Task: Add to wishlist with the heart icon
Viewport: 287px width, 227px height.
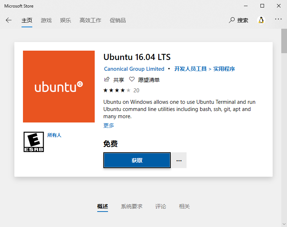Action: click(x=132, y=79)
